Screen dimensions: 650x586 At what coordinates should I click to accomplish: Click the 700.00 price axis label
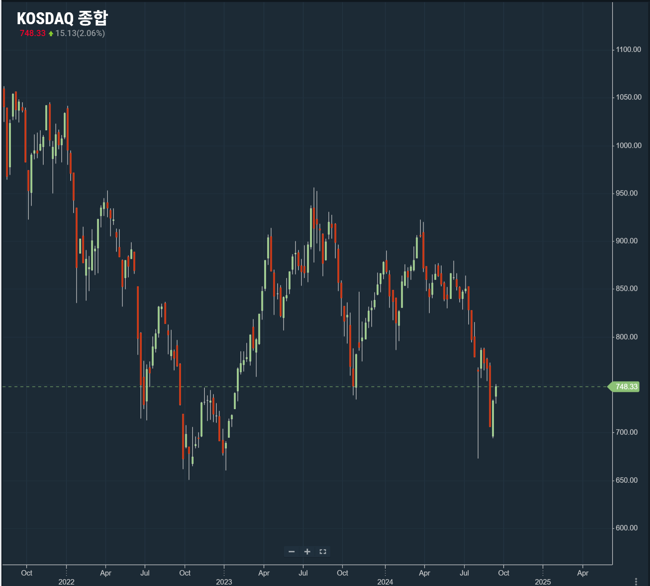pos(627,432)
